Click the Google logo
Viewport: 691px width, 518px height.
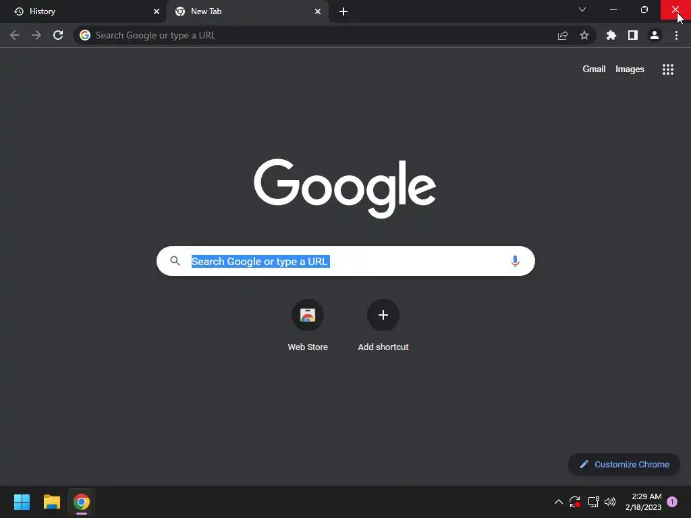345,189
